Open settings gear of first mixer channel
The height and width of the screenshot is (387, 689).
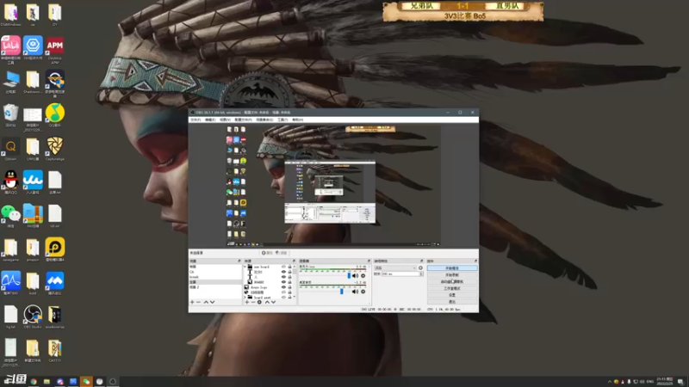pyautogui.click(x=363, y=275)
